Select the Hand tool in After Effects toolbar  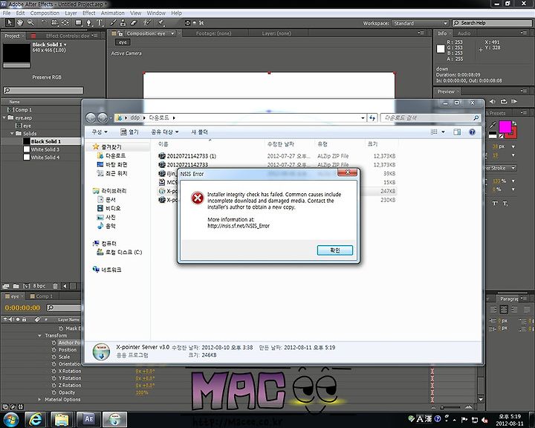[x=20, y=22]
